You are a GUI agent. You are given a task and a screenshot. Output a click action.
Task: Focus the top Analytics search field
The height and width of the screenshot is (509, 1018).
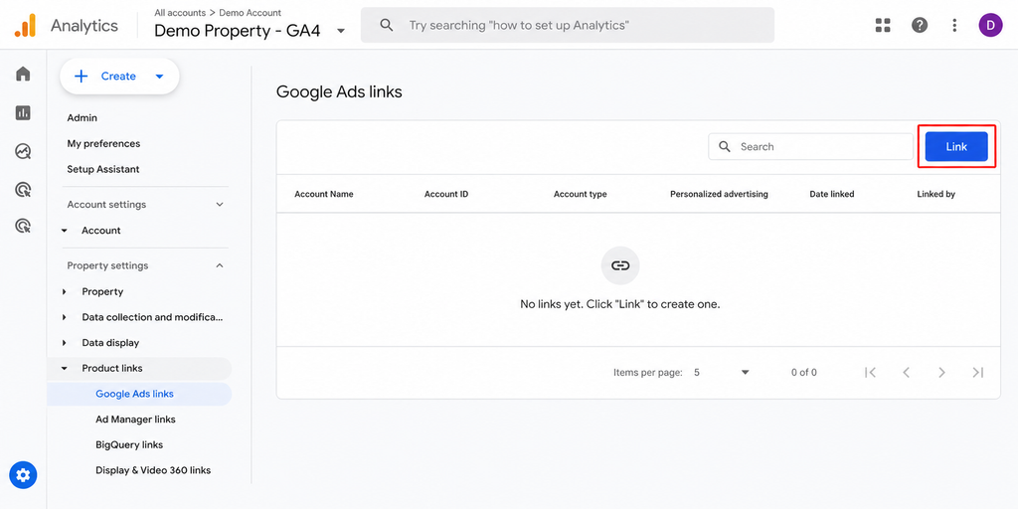pos(568,25)
